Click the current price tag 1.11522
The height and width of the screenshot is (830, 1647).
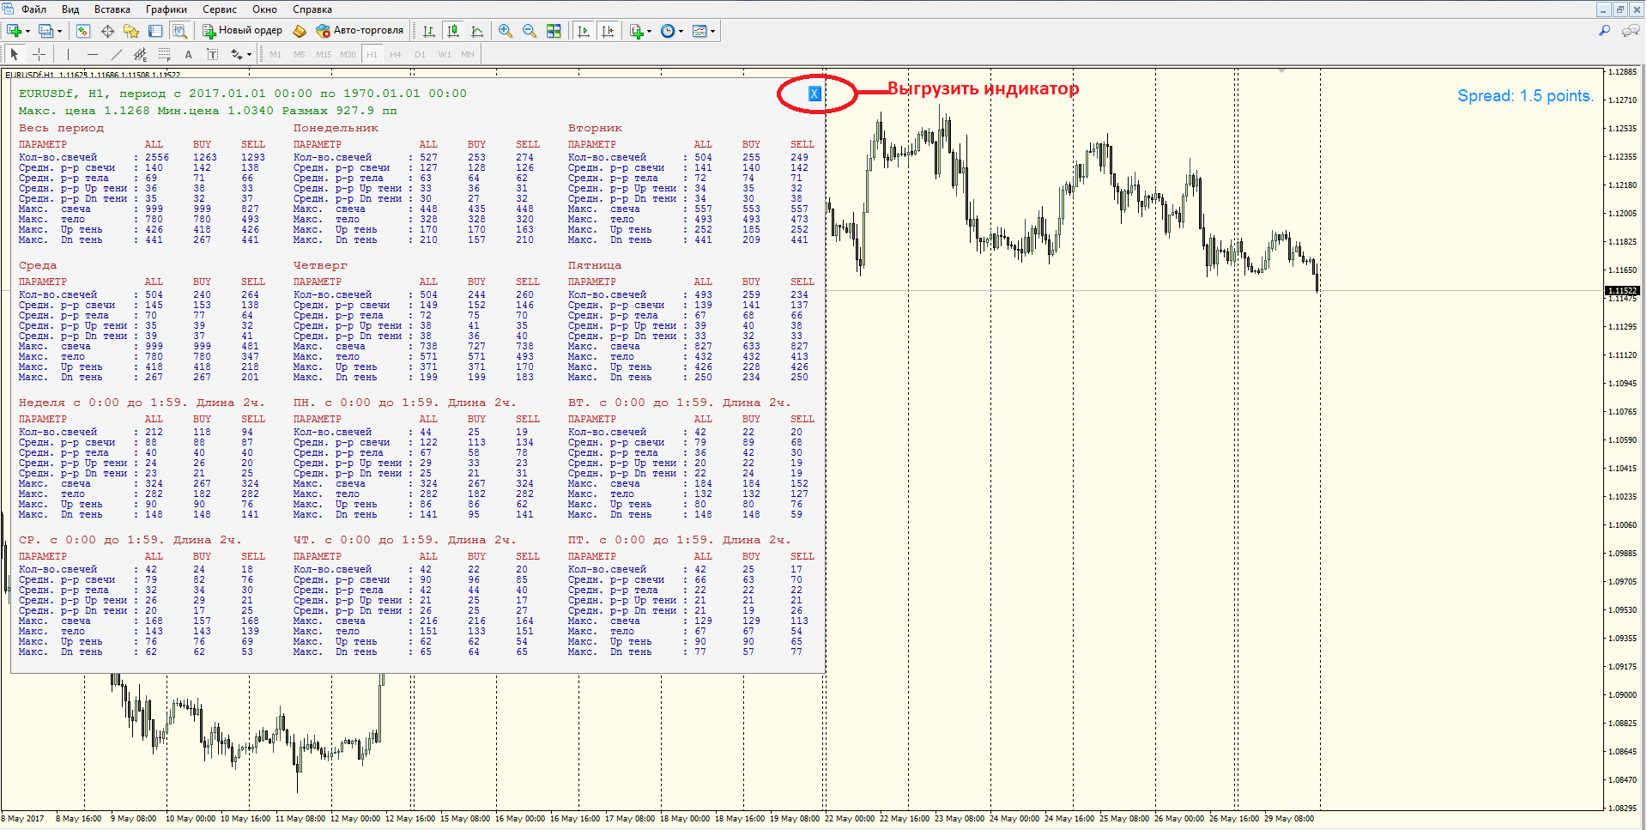(1622, 291)
